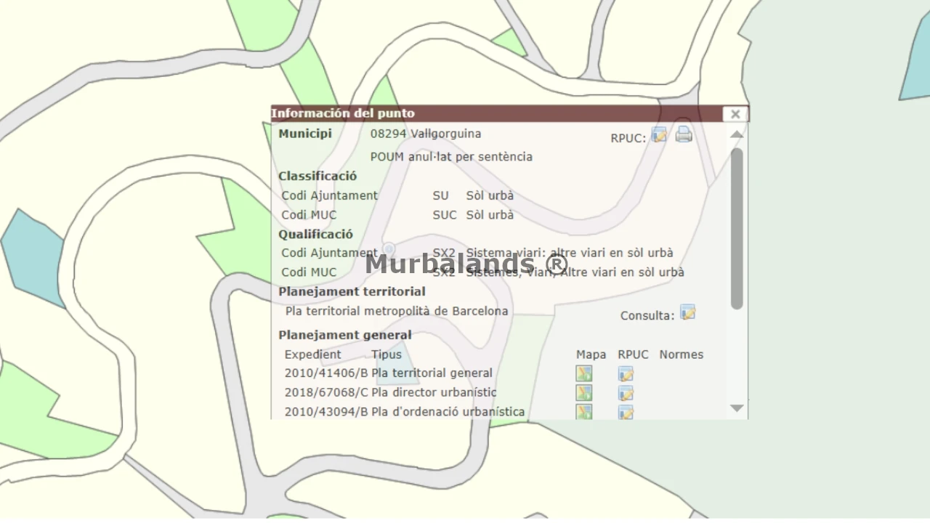
Task: Open RPUC for Pla director urbanístic
Action: pos(626,393)
